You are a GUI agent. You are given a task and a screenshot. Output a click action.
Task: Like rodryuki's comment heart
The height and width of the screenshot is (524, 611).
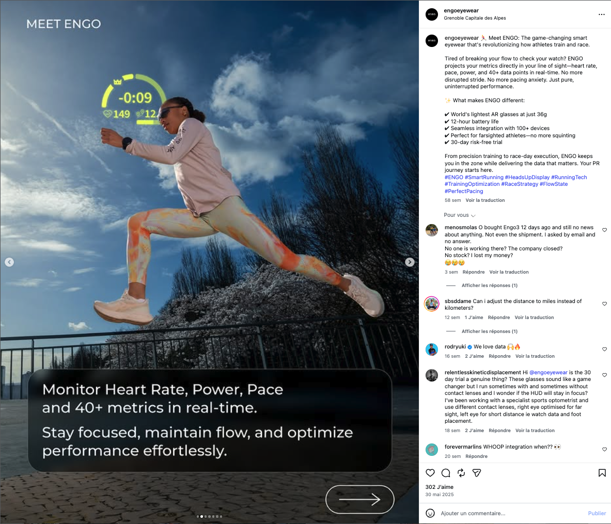click(604, 349)
